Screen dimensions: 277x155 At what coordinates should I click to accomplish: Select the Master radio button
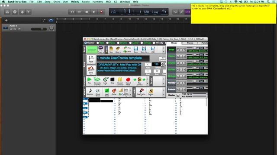click(86, 43)
